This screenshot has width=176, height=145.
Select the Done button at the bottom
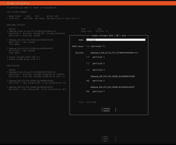click(x=109, y=136)
